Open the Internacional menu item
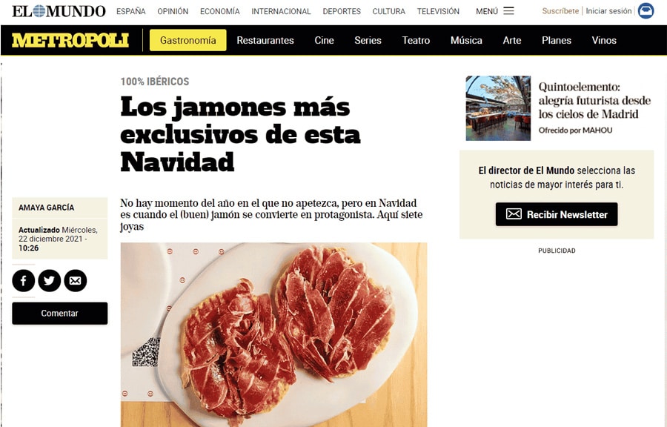 (281, 11)
